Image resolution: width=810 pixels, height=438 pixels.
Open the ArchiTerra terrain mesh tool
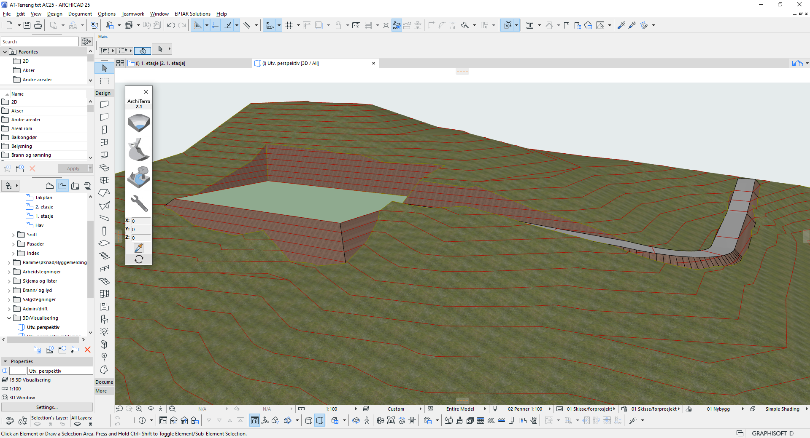(139, 123)
